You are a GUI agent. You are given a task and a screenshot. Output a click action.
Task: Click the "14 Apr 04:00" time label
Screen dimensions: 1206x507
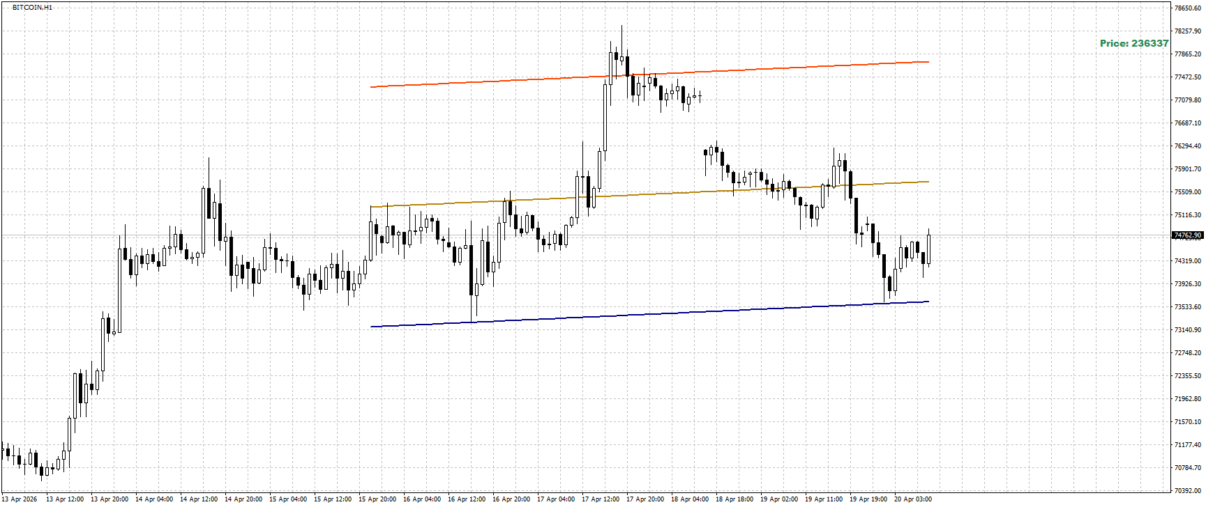click(154, 499)
